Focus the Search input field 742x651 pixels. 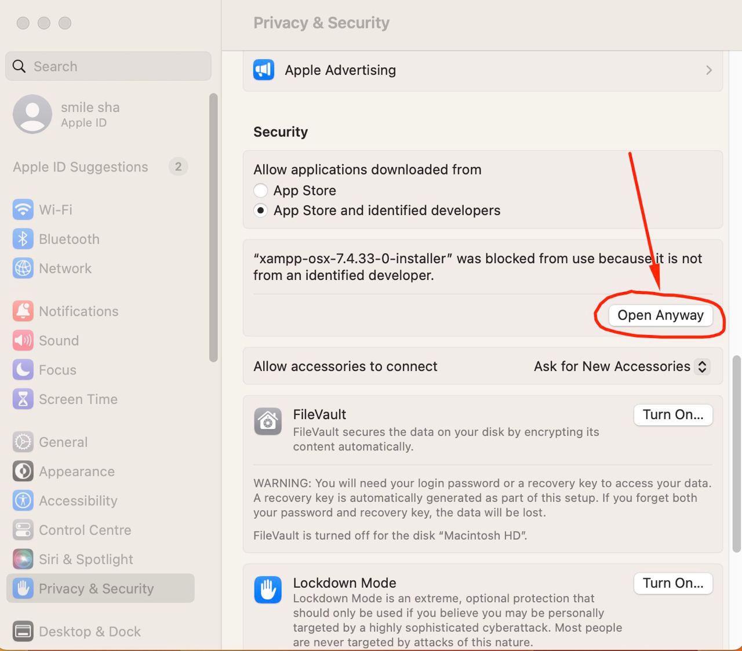tap(108, 66)
